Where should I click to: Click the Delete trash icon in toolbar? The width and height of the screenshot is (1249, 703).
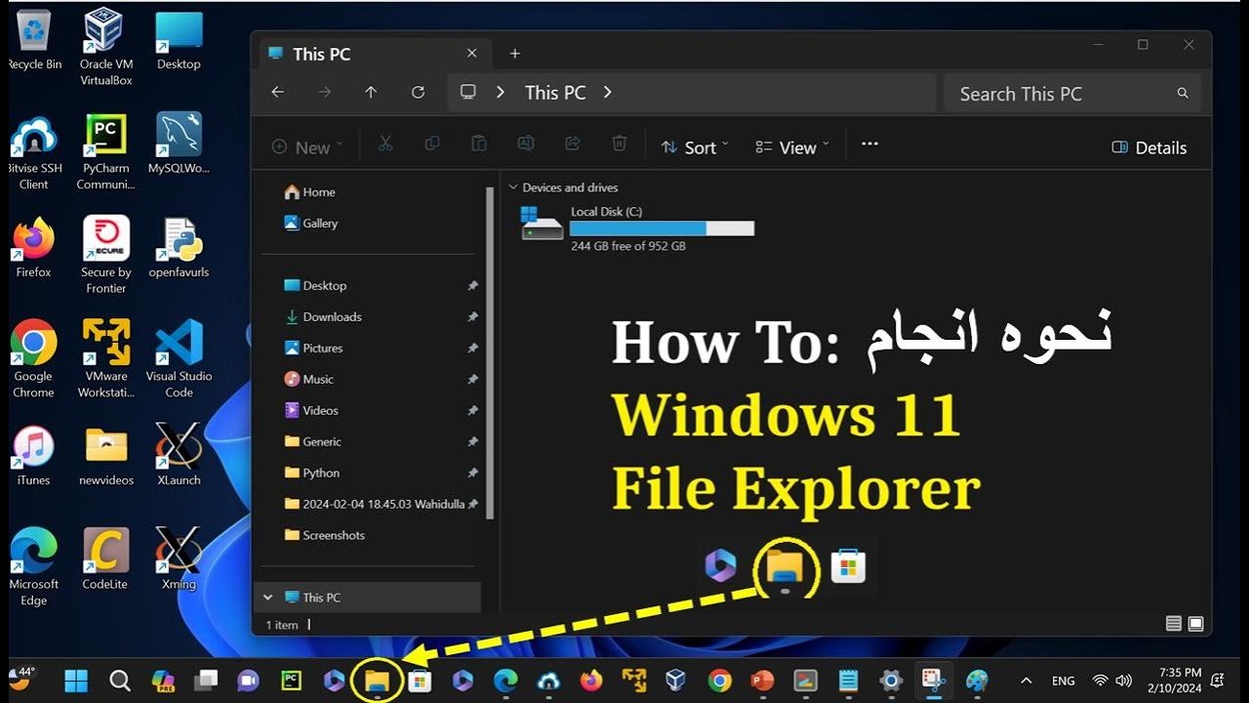click(x=619, y=145)
